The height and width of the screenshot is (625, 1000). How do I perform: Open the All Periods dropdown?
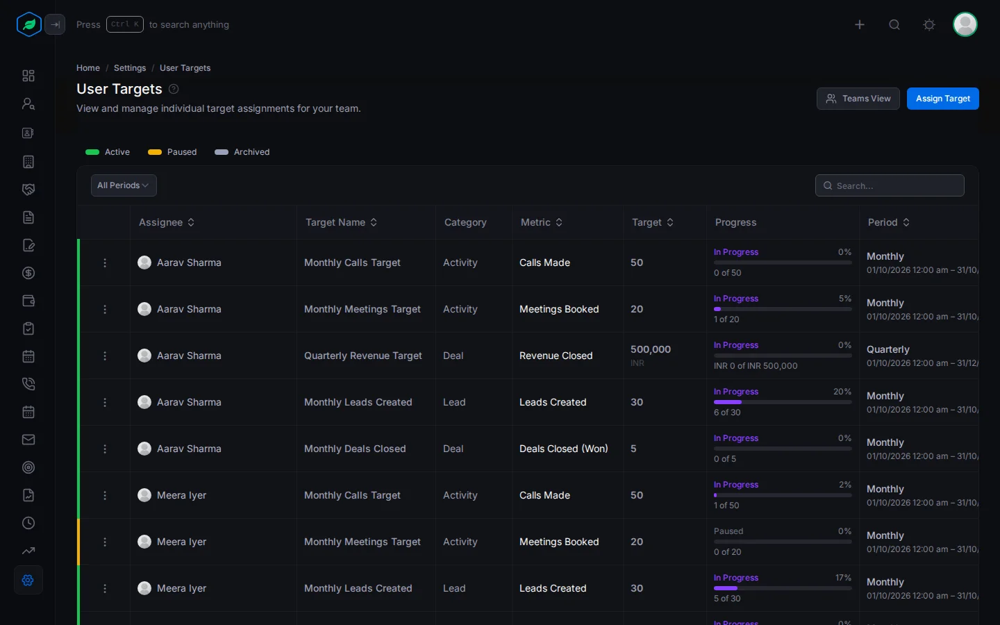point(124,185)
